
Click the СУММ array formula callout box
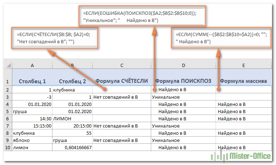coord(221,38)
